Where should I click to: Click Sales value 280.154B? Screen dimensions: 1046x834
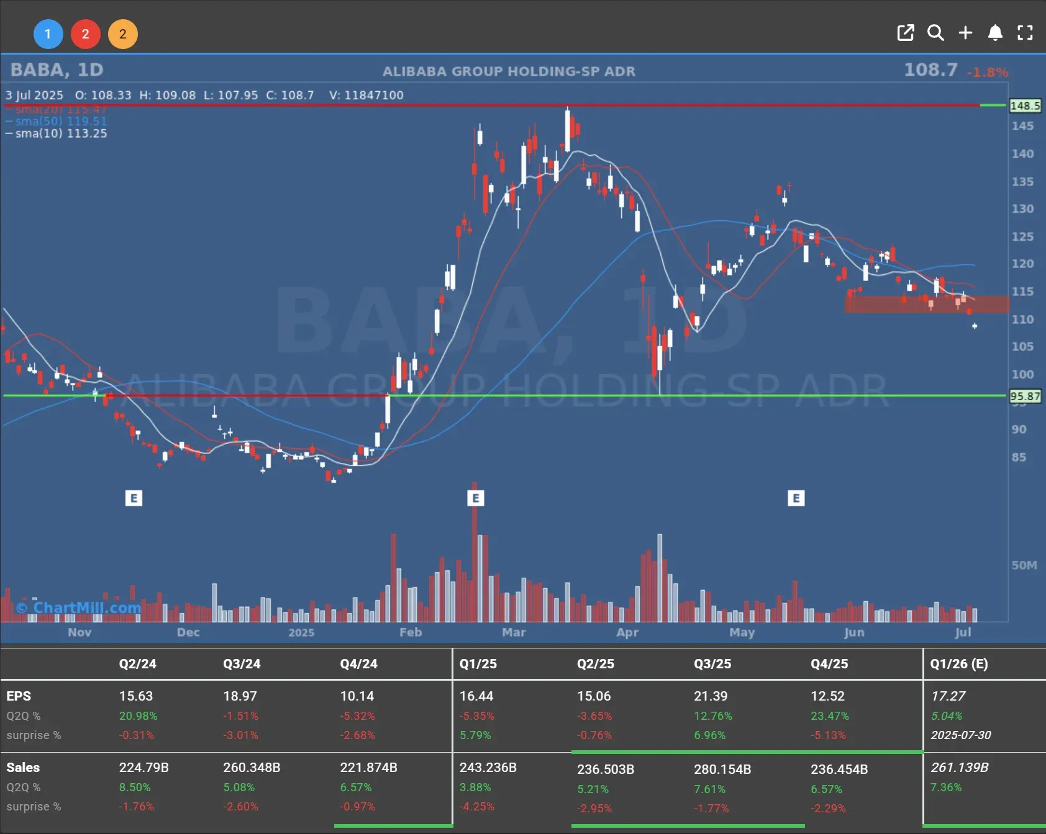722,769
